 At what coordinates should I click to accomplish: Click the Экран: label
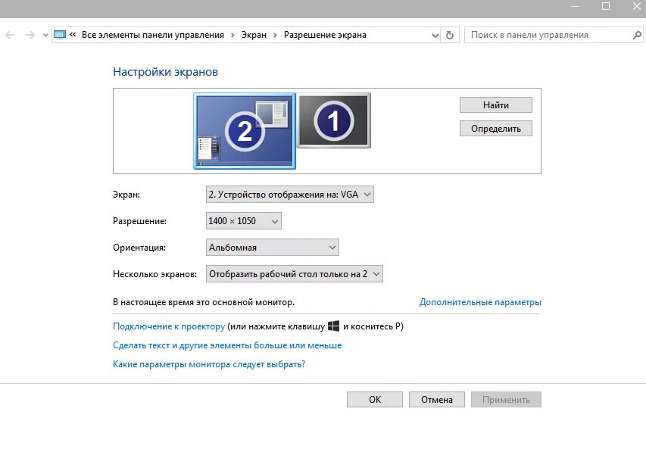126,195
